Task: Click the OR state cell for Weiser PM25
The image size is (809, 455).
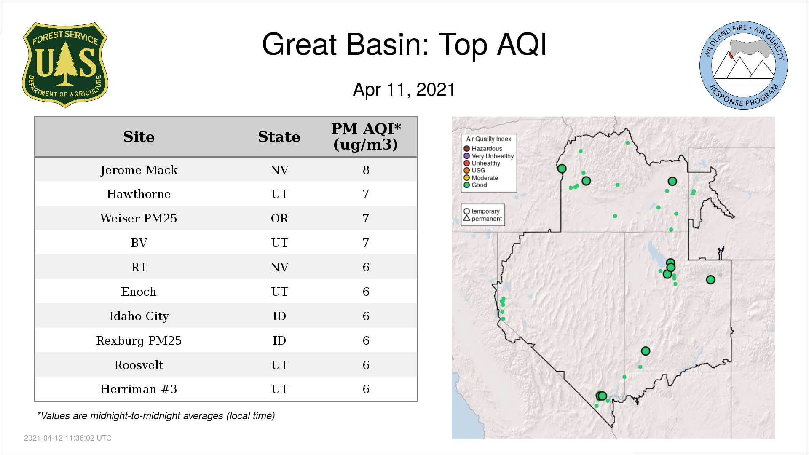Action: click(279, 218)
